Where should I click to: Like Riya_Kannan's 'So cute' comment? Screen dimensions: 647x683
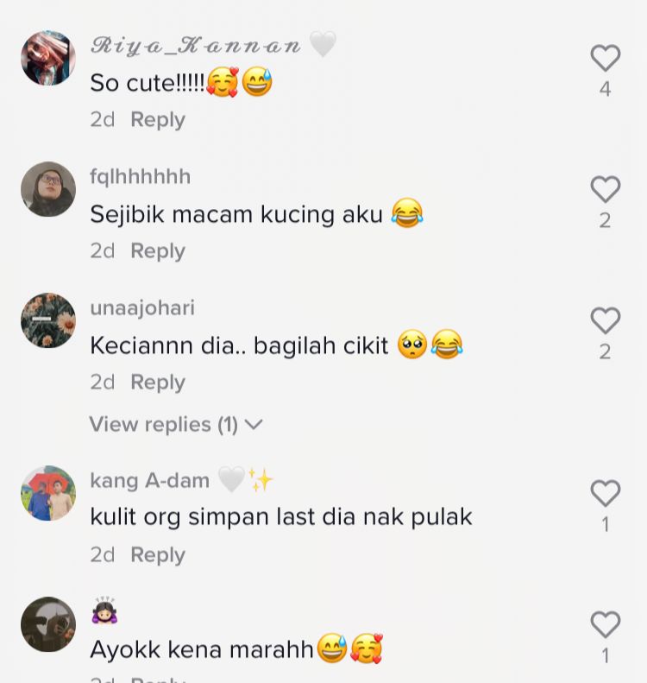point(606,58)
